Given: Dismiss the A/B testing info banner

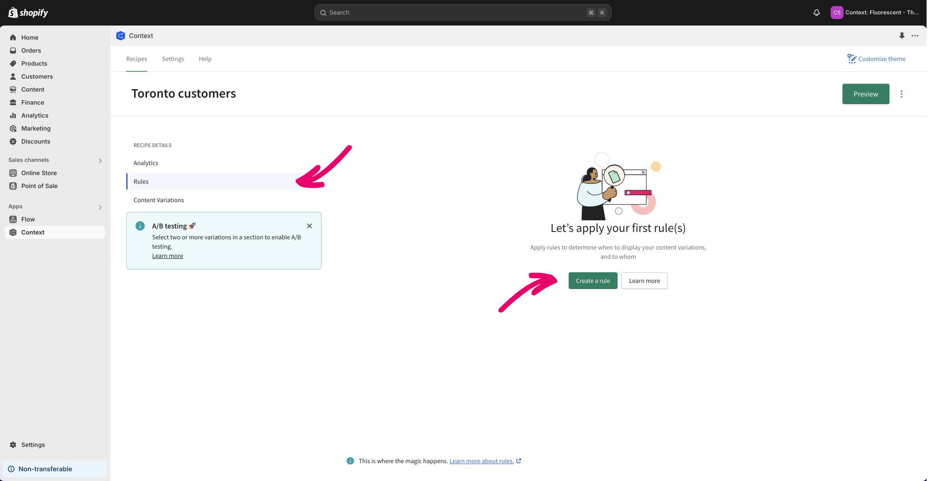Looking at the screenshot, I should (309, 226).
